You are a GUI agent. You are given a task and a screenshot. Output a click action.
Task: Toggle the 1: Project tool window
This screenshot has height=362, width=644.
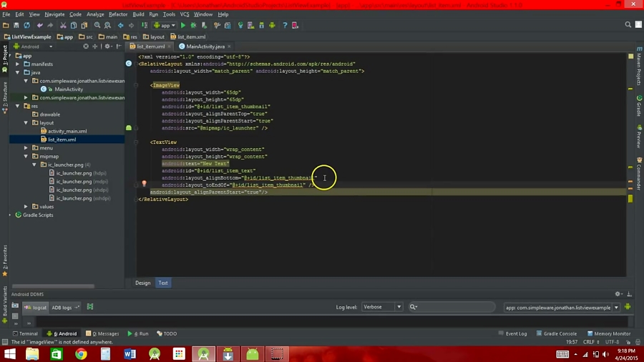pyautogui.click(x=4, y=54)
